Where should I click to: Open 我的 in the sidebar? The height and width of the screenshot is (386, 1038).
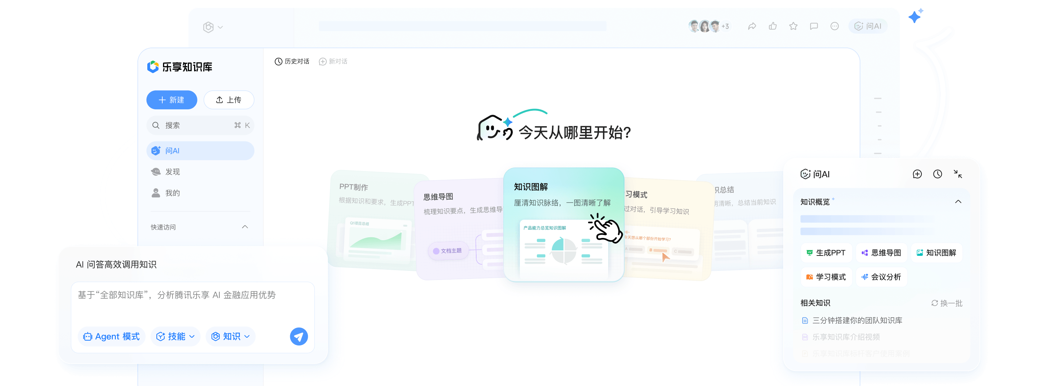(x=173, y=193)
